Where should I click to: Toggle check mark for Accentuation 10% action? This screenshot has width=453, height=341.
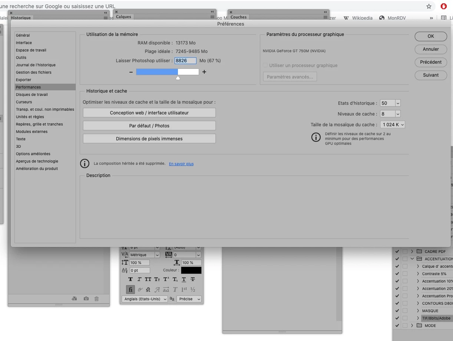397,281
